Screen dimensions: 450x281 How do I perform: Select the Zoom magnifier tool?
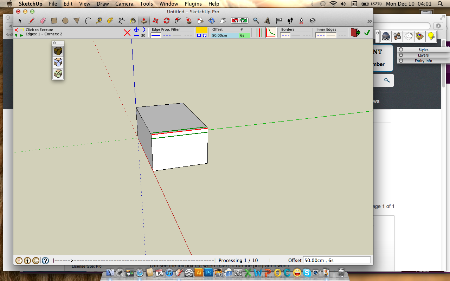pos(256,21)
